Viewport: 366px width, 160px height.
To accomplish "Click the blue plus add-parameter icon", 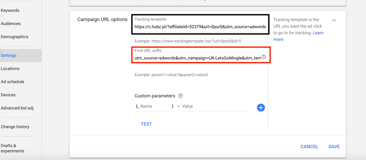I will coord(261,108).
